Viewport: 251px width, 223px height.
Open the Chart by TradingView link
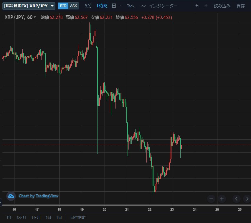pyautogui.click(x=38, y=196)
